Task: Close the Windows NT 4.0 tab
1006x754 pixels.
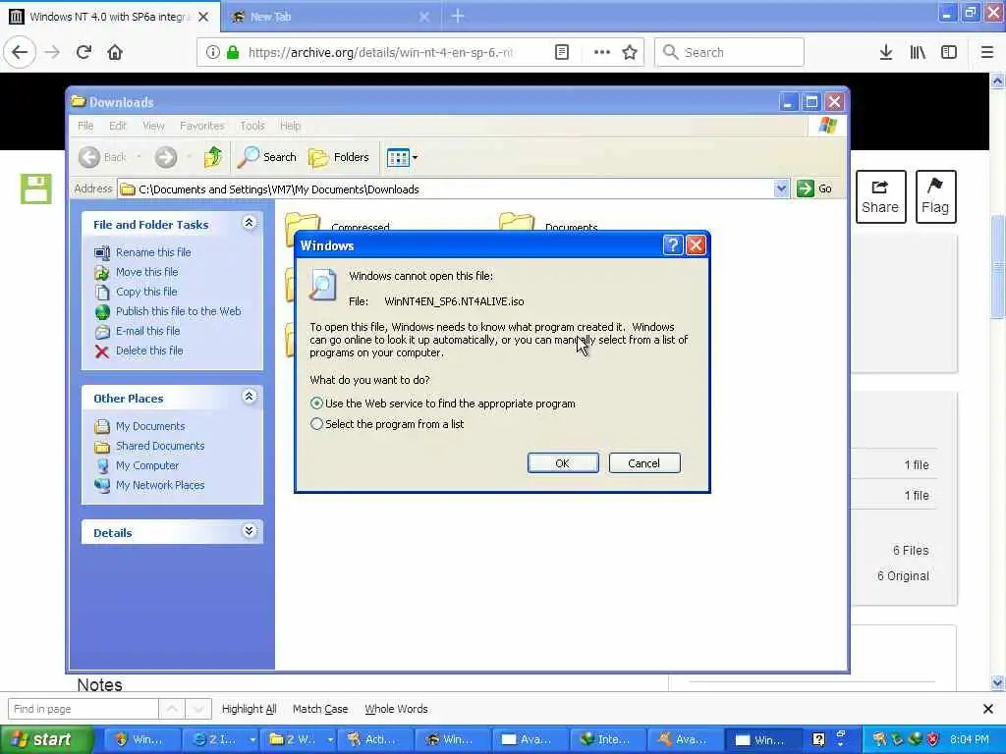Action: [202, 17]
